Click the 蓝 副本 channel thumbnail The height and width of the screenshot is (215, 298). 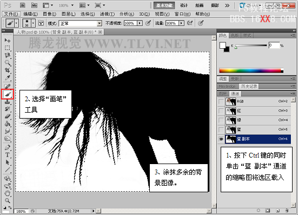(230, 139)
